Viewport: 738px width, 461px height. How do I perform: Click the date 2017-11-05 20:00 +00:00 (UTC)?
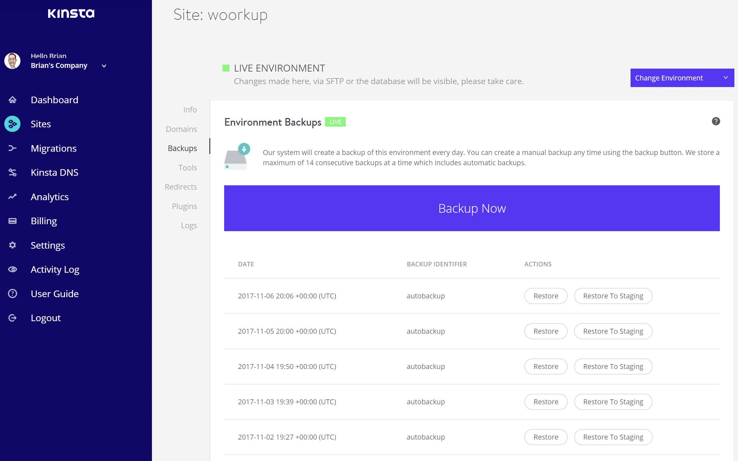point(287,331)
